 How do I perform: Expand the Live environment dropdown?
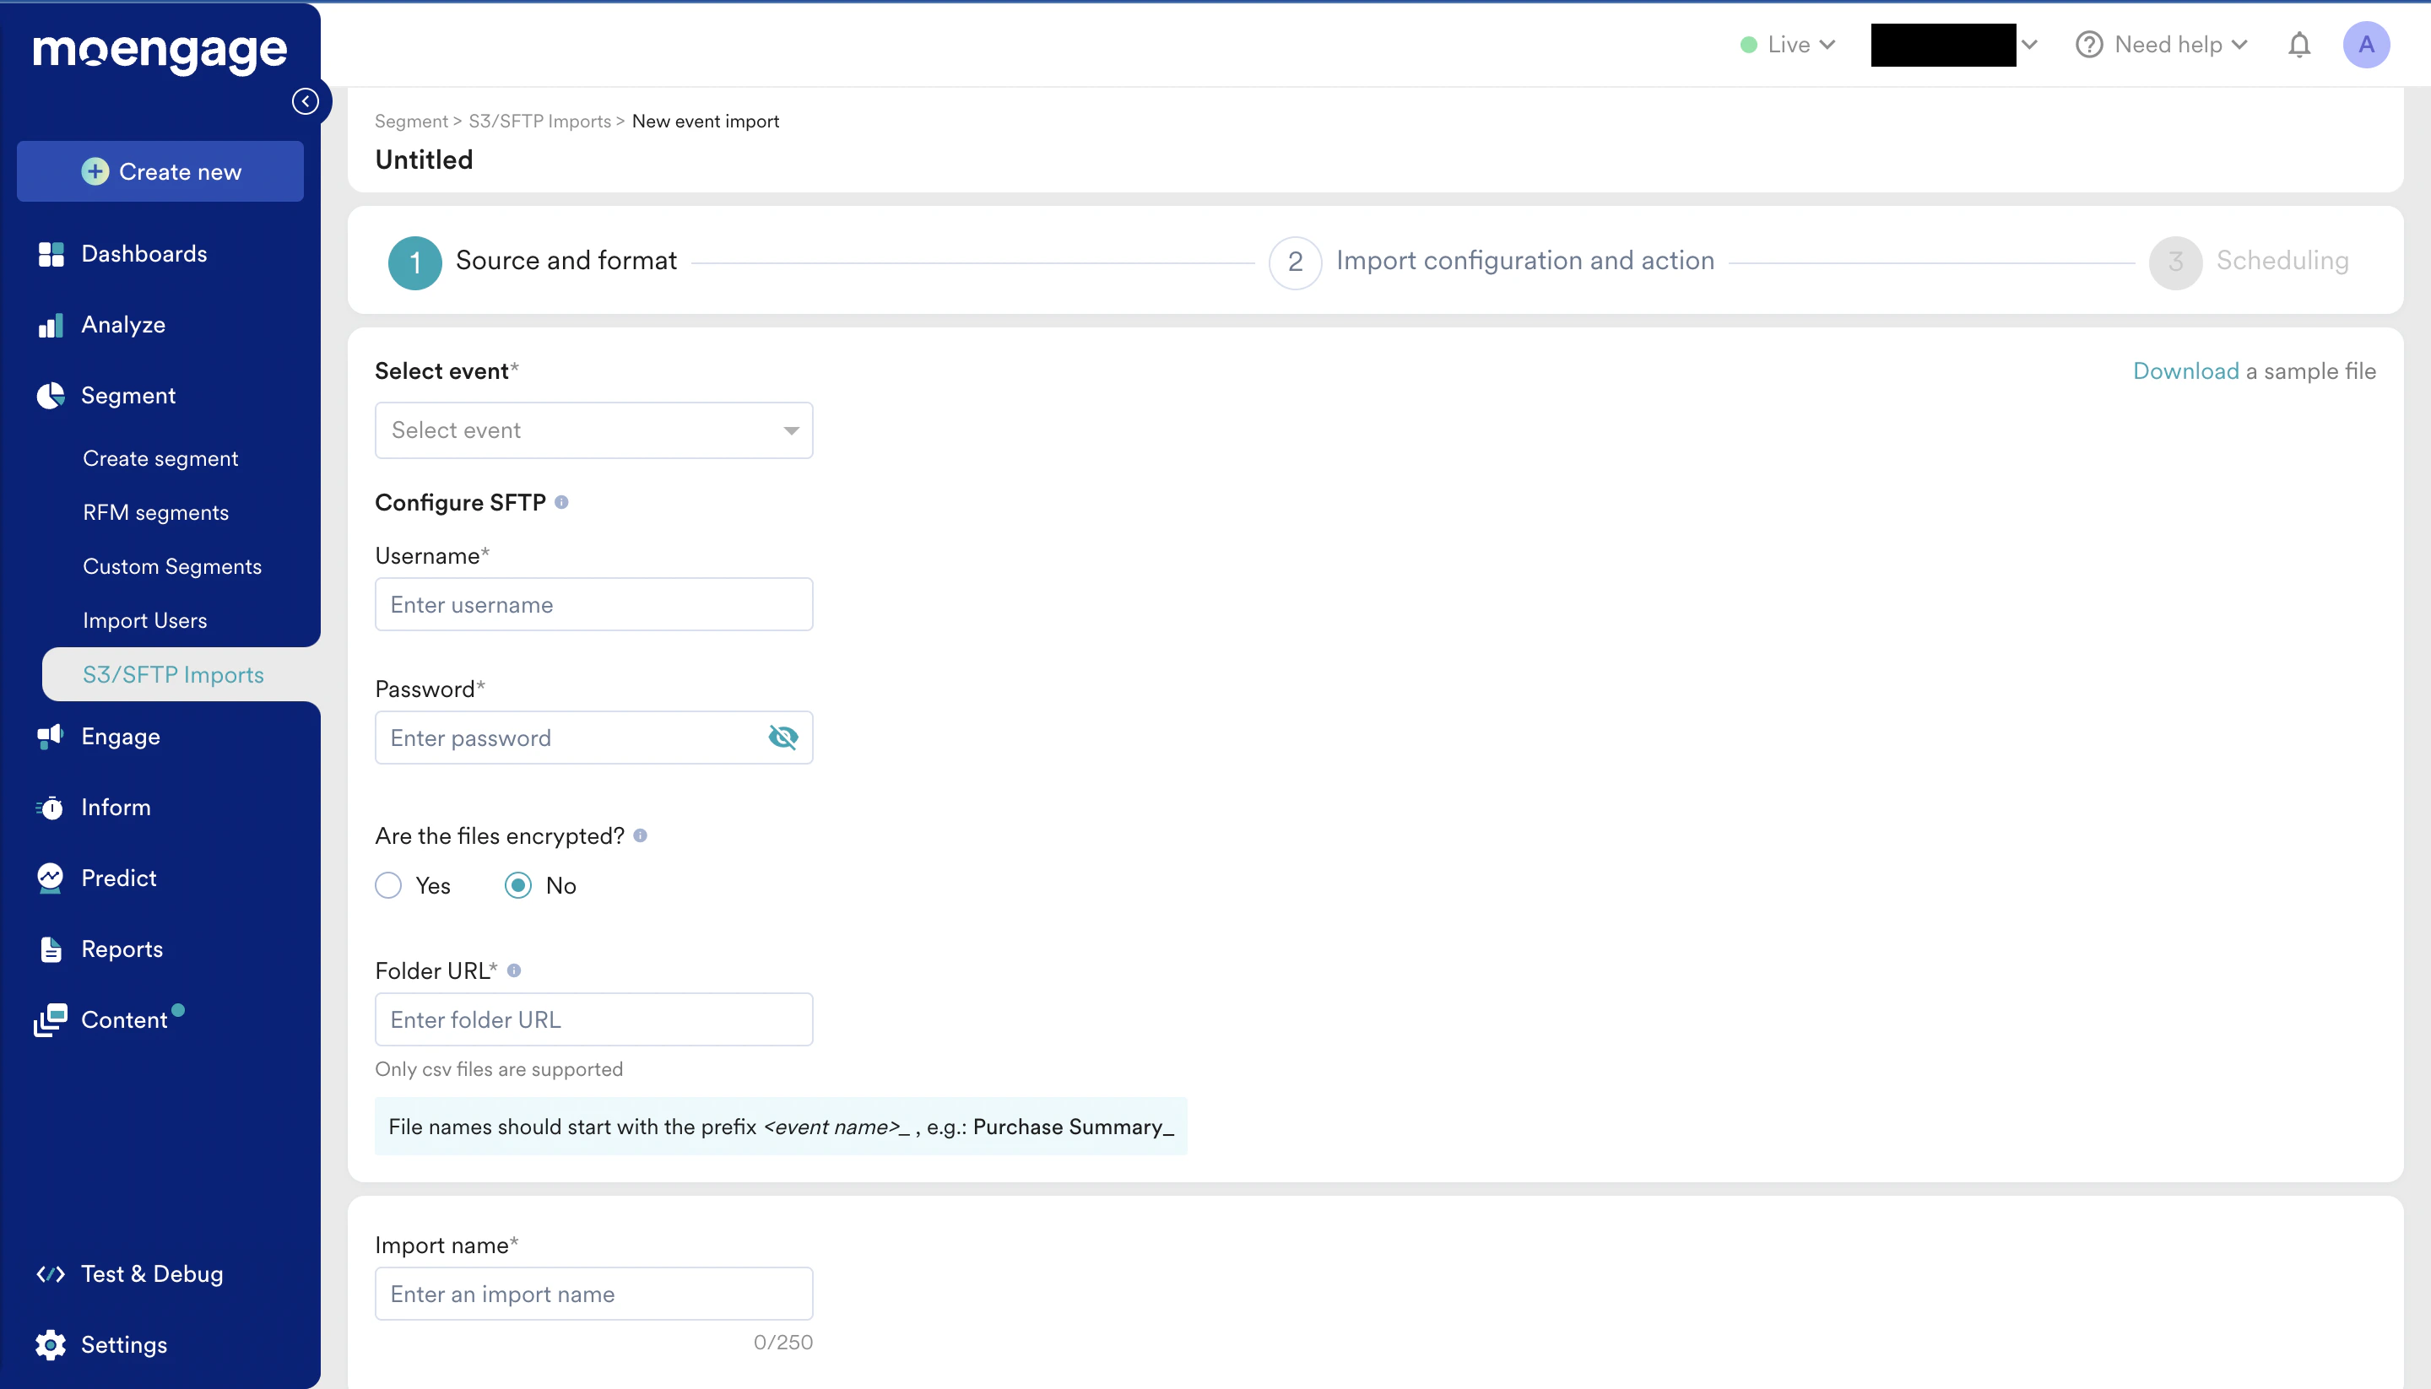(1788, 45)
